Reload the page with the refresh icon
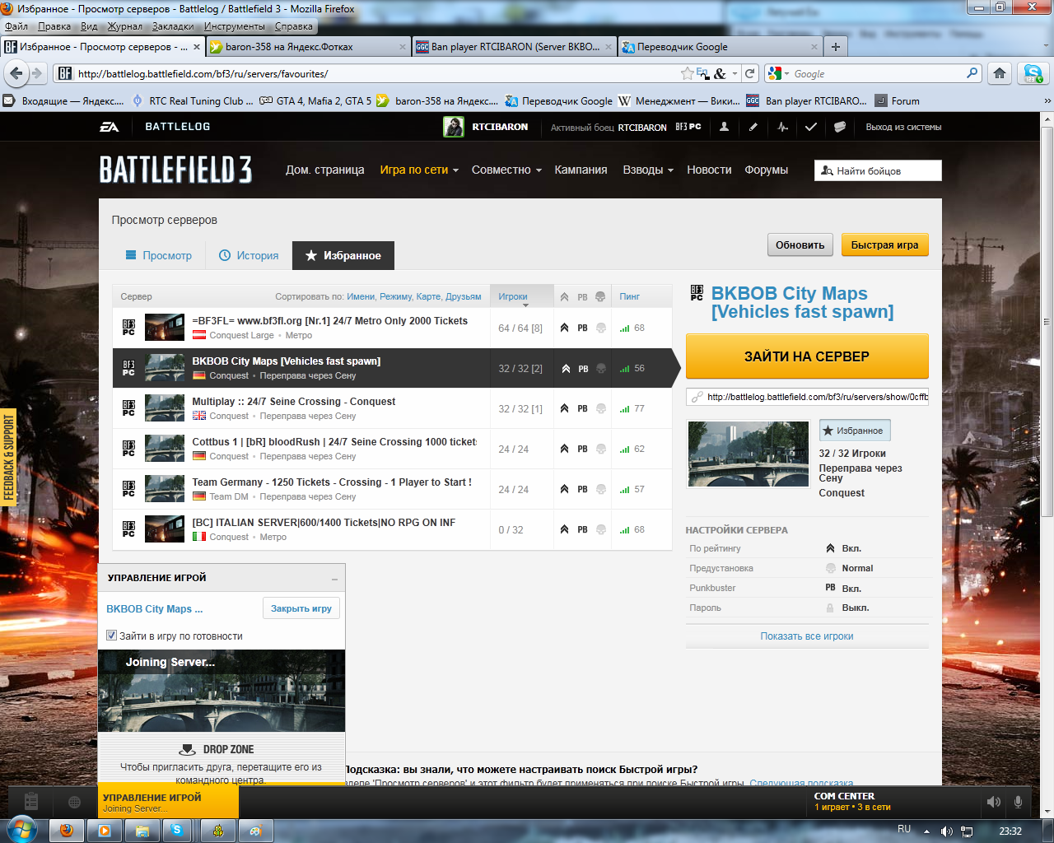1054x843 pixels. tap(750, 73)
